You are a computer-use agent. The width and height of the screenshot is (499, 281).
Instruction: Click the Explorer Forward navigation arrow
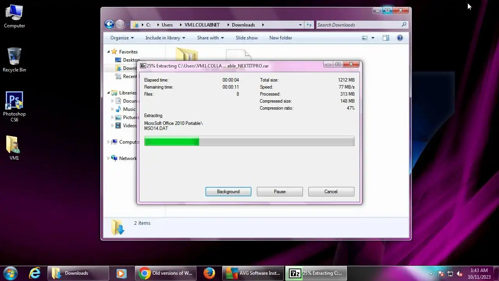click(120, 25)
